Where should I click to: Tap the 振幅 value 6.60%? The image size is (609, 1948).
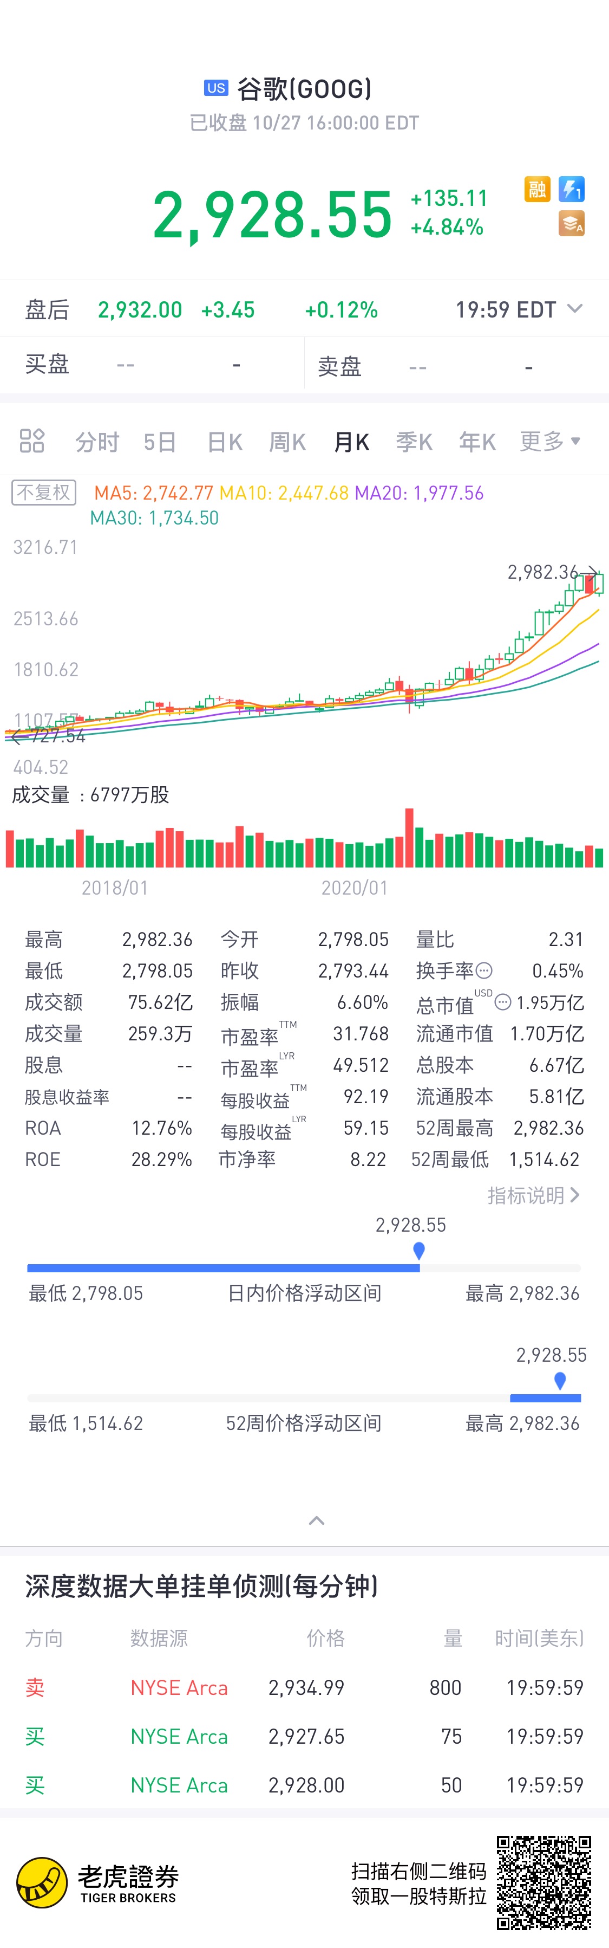(x=363, y=1002)
